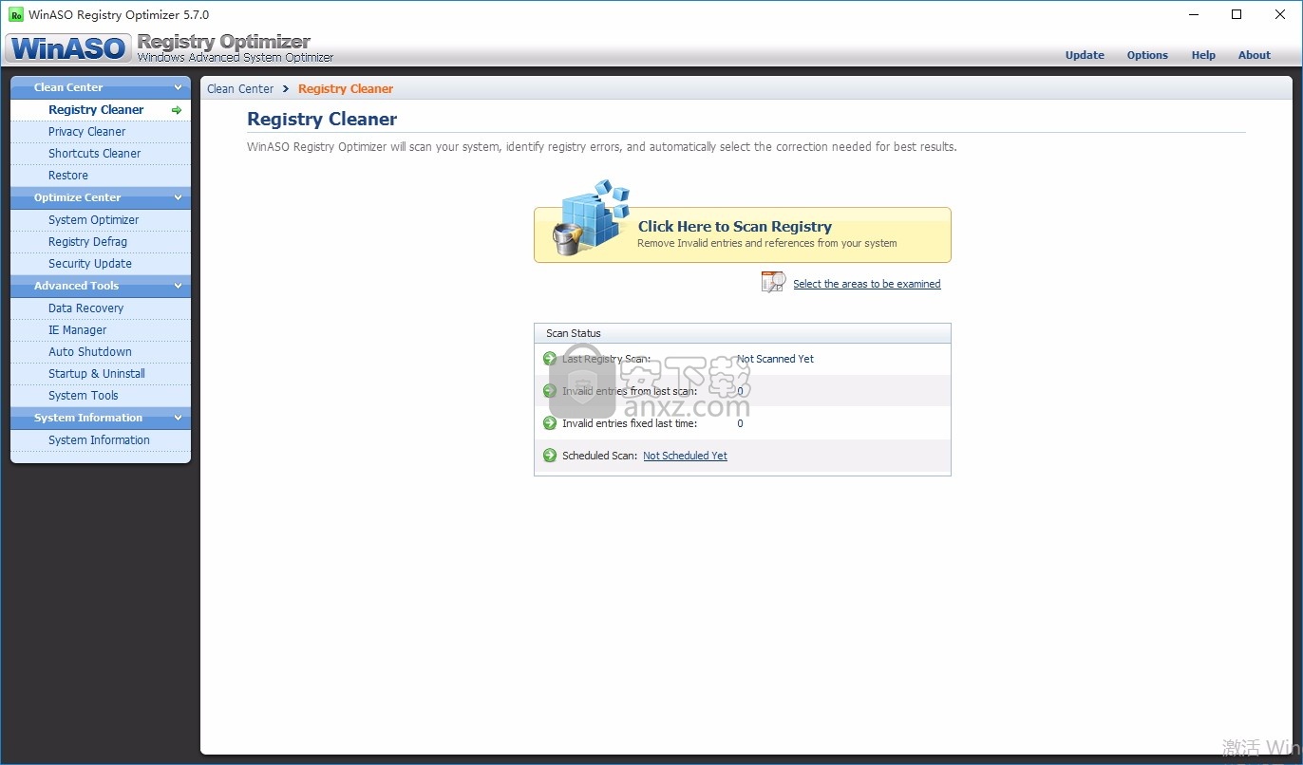Open the Options menu
This screenshot has height=765, width=1303.
(1147, 55)
